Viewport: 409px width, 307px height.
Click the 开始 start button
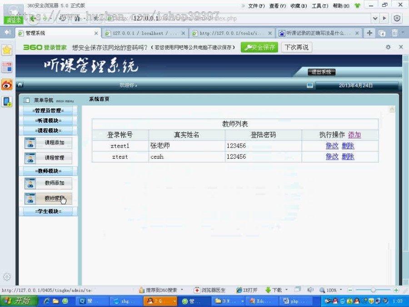point(19,301)
